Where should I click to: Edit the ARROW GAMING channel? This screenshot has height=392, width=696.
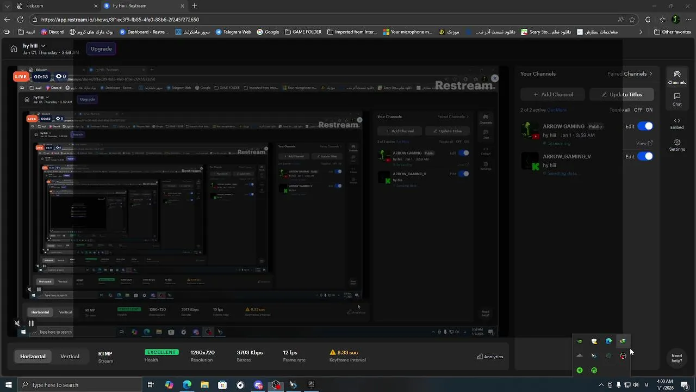tap(630, 126)
